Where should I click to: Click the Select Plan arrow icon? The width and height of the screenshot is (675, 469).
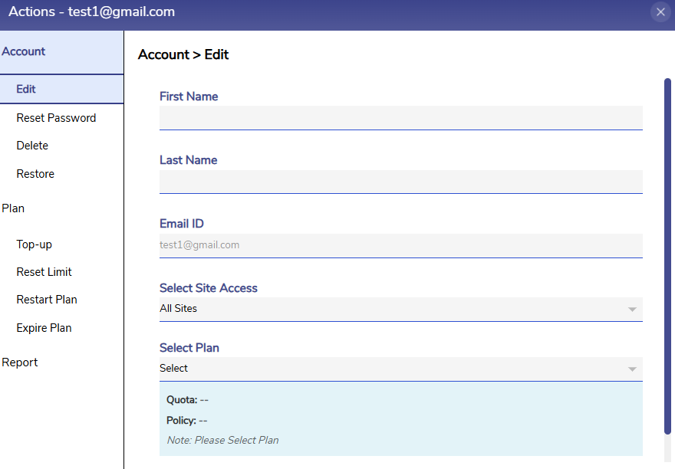point(632,369)
